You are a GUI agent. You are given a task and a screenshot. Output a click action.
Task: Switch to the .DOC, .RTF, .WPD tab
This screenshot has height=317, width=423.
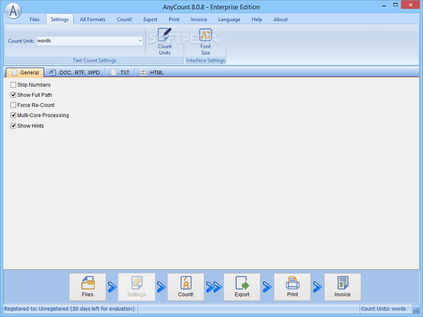pos(74,73)
